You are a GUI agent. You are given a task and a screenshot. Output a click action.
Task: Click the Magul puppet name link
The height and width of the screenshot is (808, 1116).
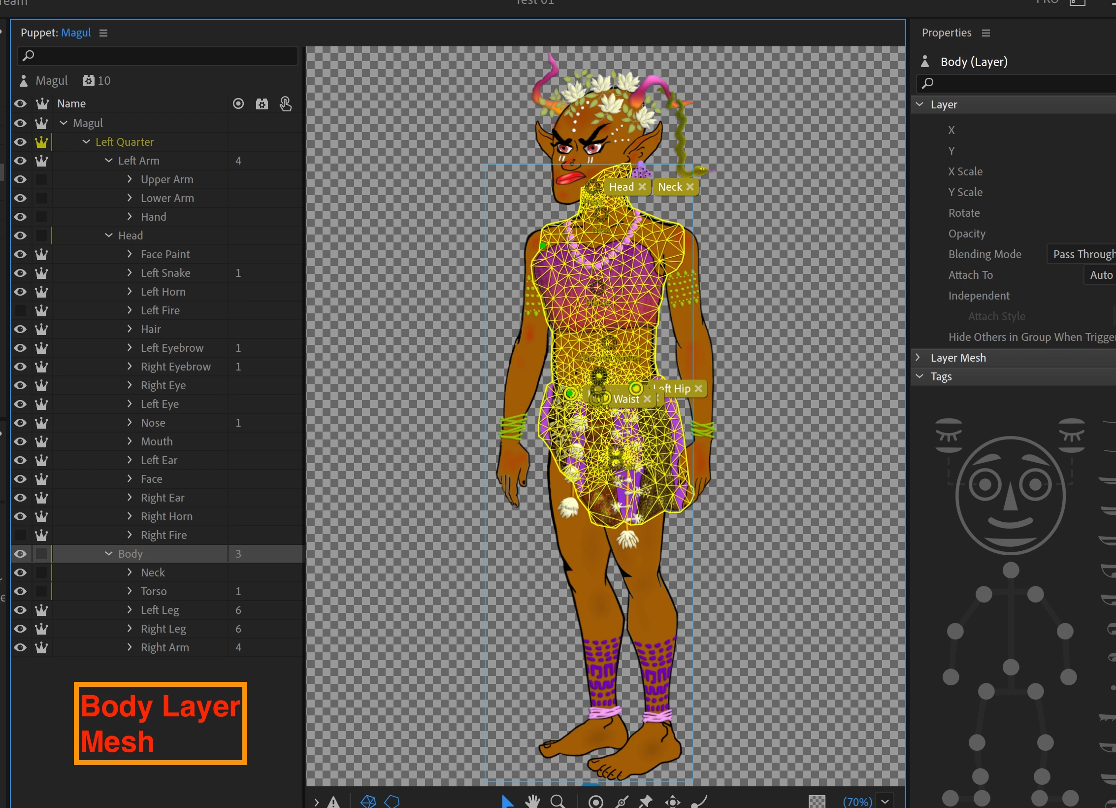(x=76, y=33)
